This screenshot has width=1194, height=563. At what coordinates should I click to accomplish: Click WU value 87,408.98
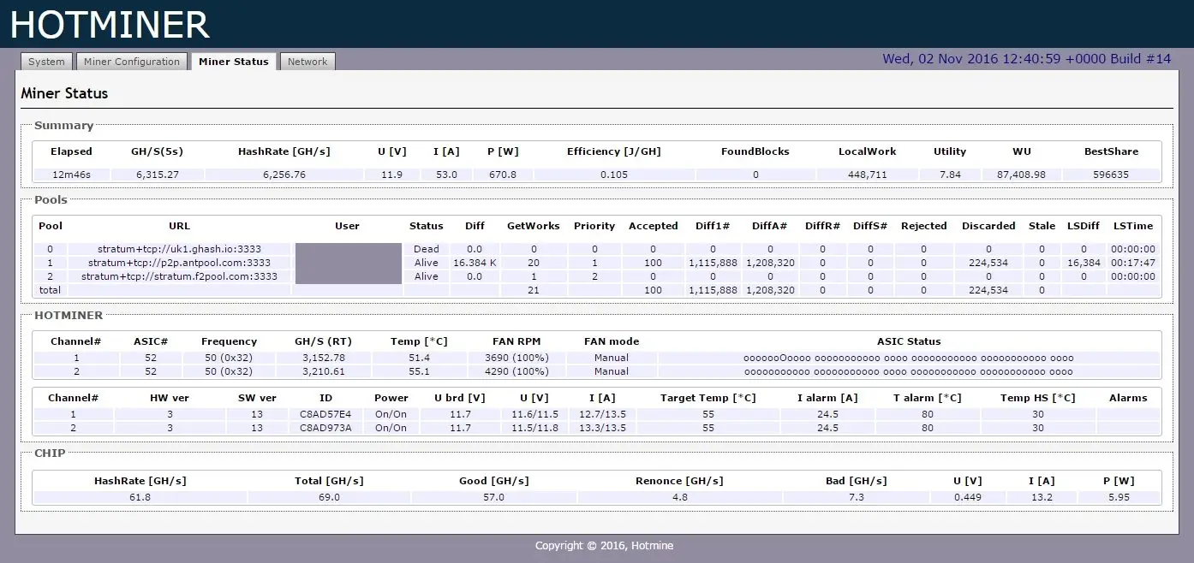1021,175
